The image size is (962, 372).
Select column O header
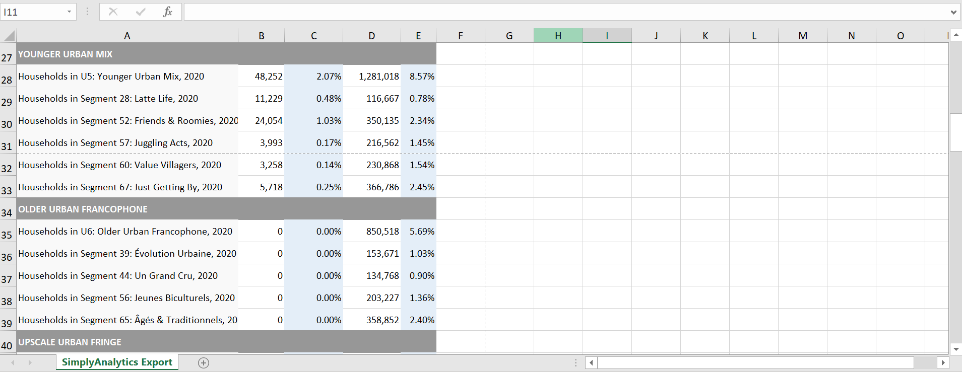click(901, 36)
